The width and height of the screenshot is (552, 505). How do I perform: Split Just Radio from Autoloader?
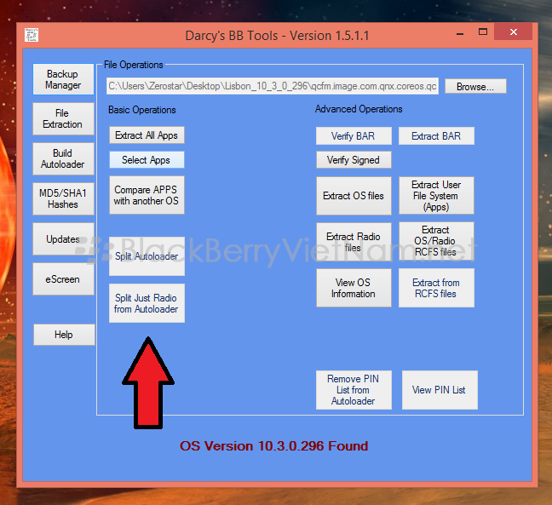click(x=147, y=303)
